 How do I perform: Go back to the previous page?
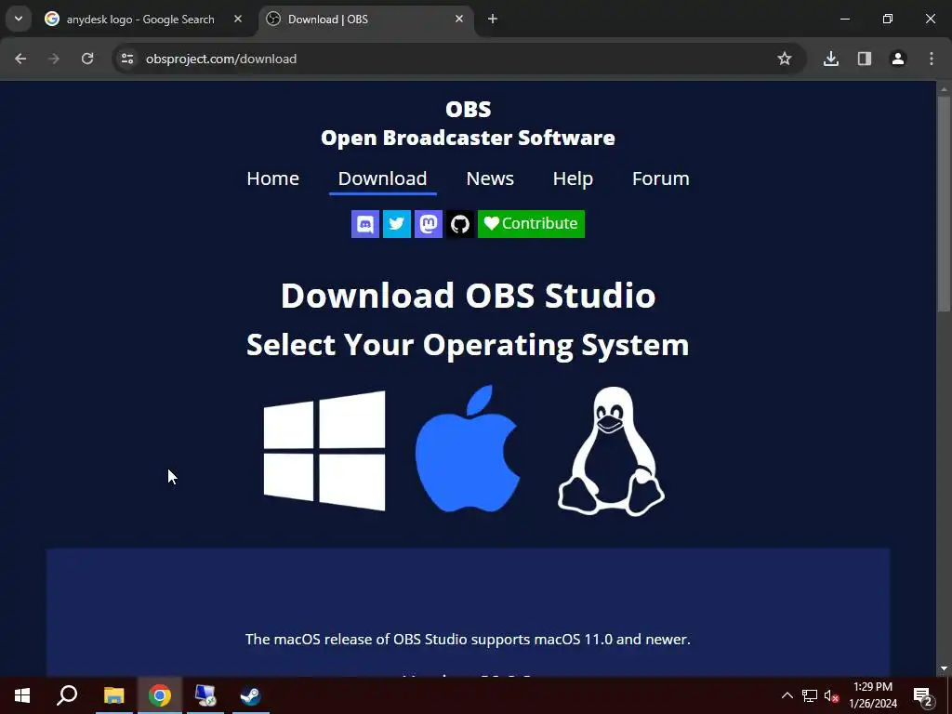[x=20, y=59]
